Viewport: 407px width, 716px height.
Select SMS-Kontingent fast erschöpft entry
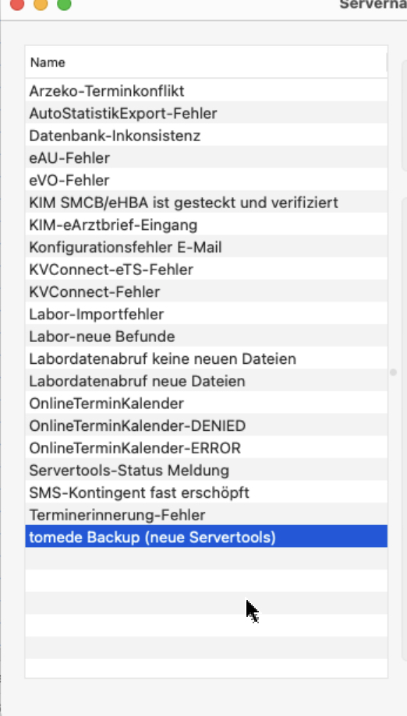coord(207,492)
